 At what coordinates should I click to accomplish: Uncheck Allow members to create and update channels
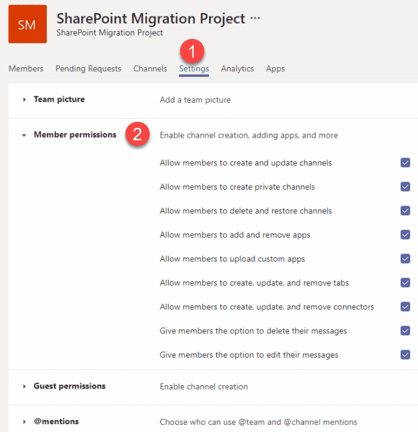405,163
